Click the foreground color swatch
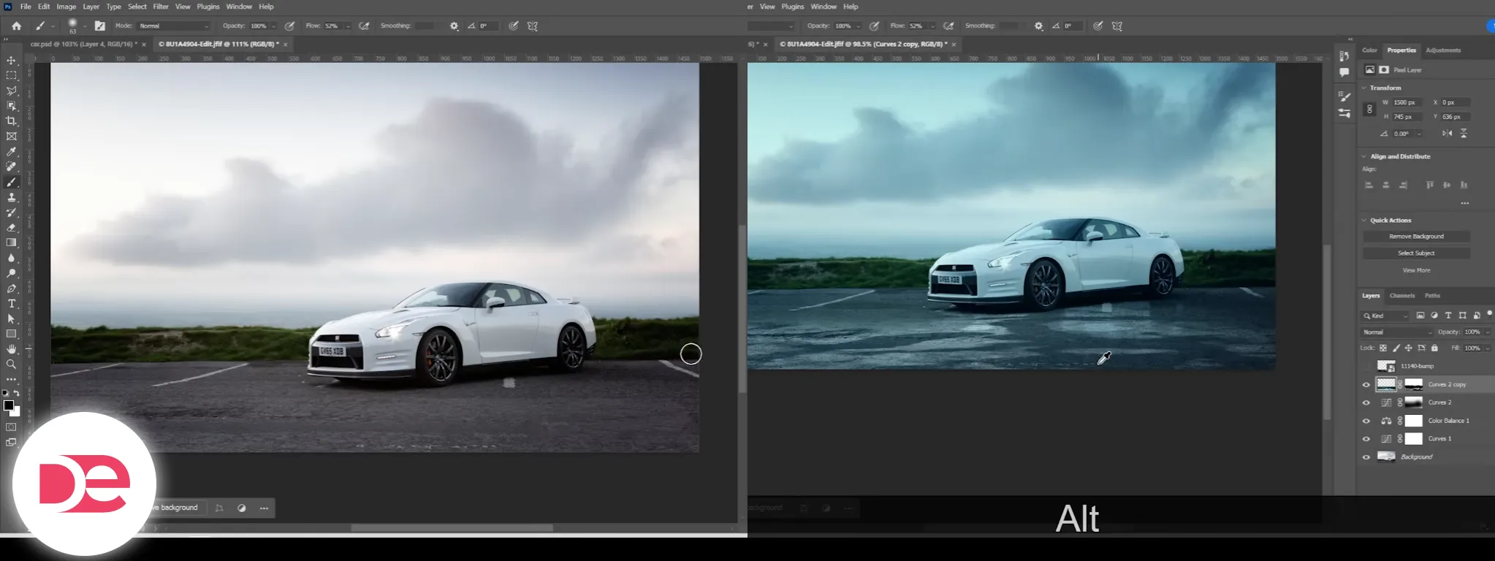This screenshot has height=561, width=1495. coord(8,405)
